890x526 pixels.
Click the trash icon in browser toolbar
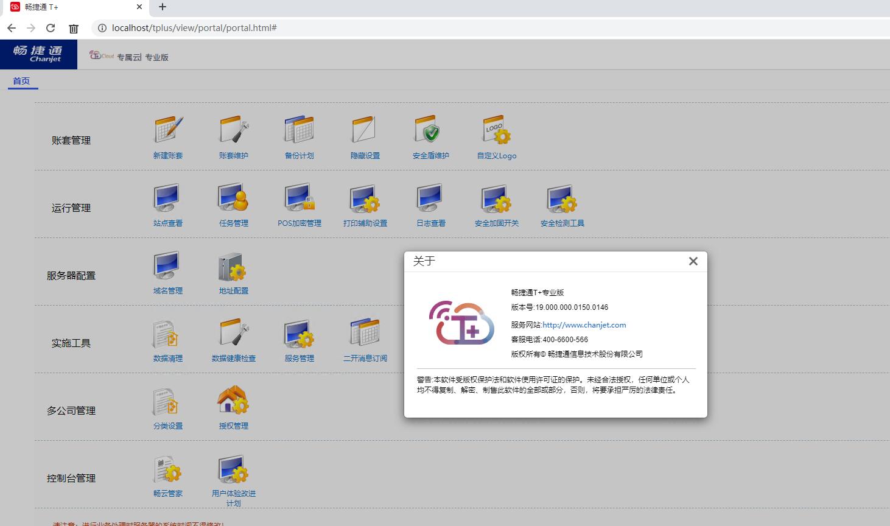point(74,28)
